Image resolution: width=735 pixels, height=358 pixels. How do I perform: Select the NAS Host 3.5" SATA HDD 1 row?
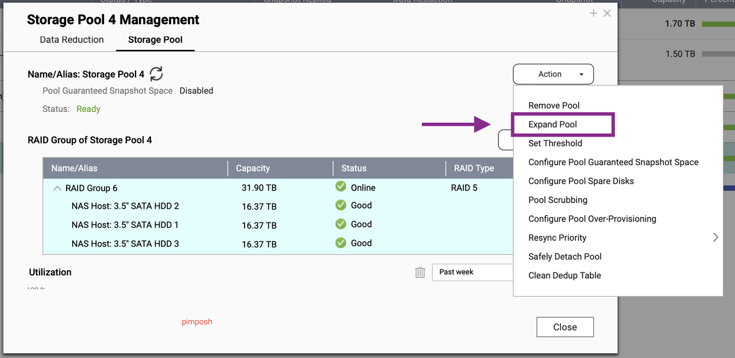pos(278,225)
